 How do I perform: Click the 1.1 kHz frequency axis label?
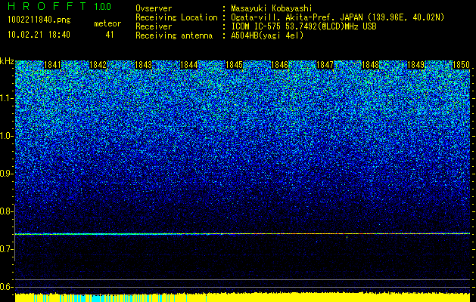click(x=7, y=98)
